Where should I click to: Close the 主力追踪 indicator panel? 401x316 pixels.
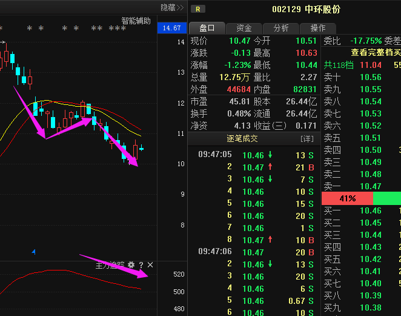[150, 265]
